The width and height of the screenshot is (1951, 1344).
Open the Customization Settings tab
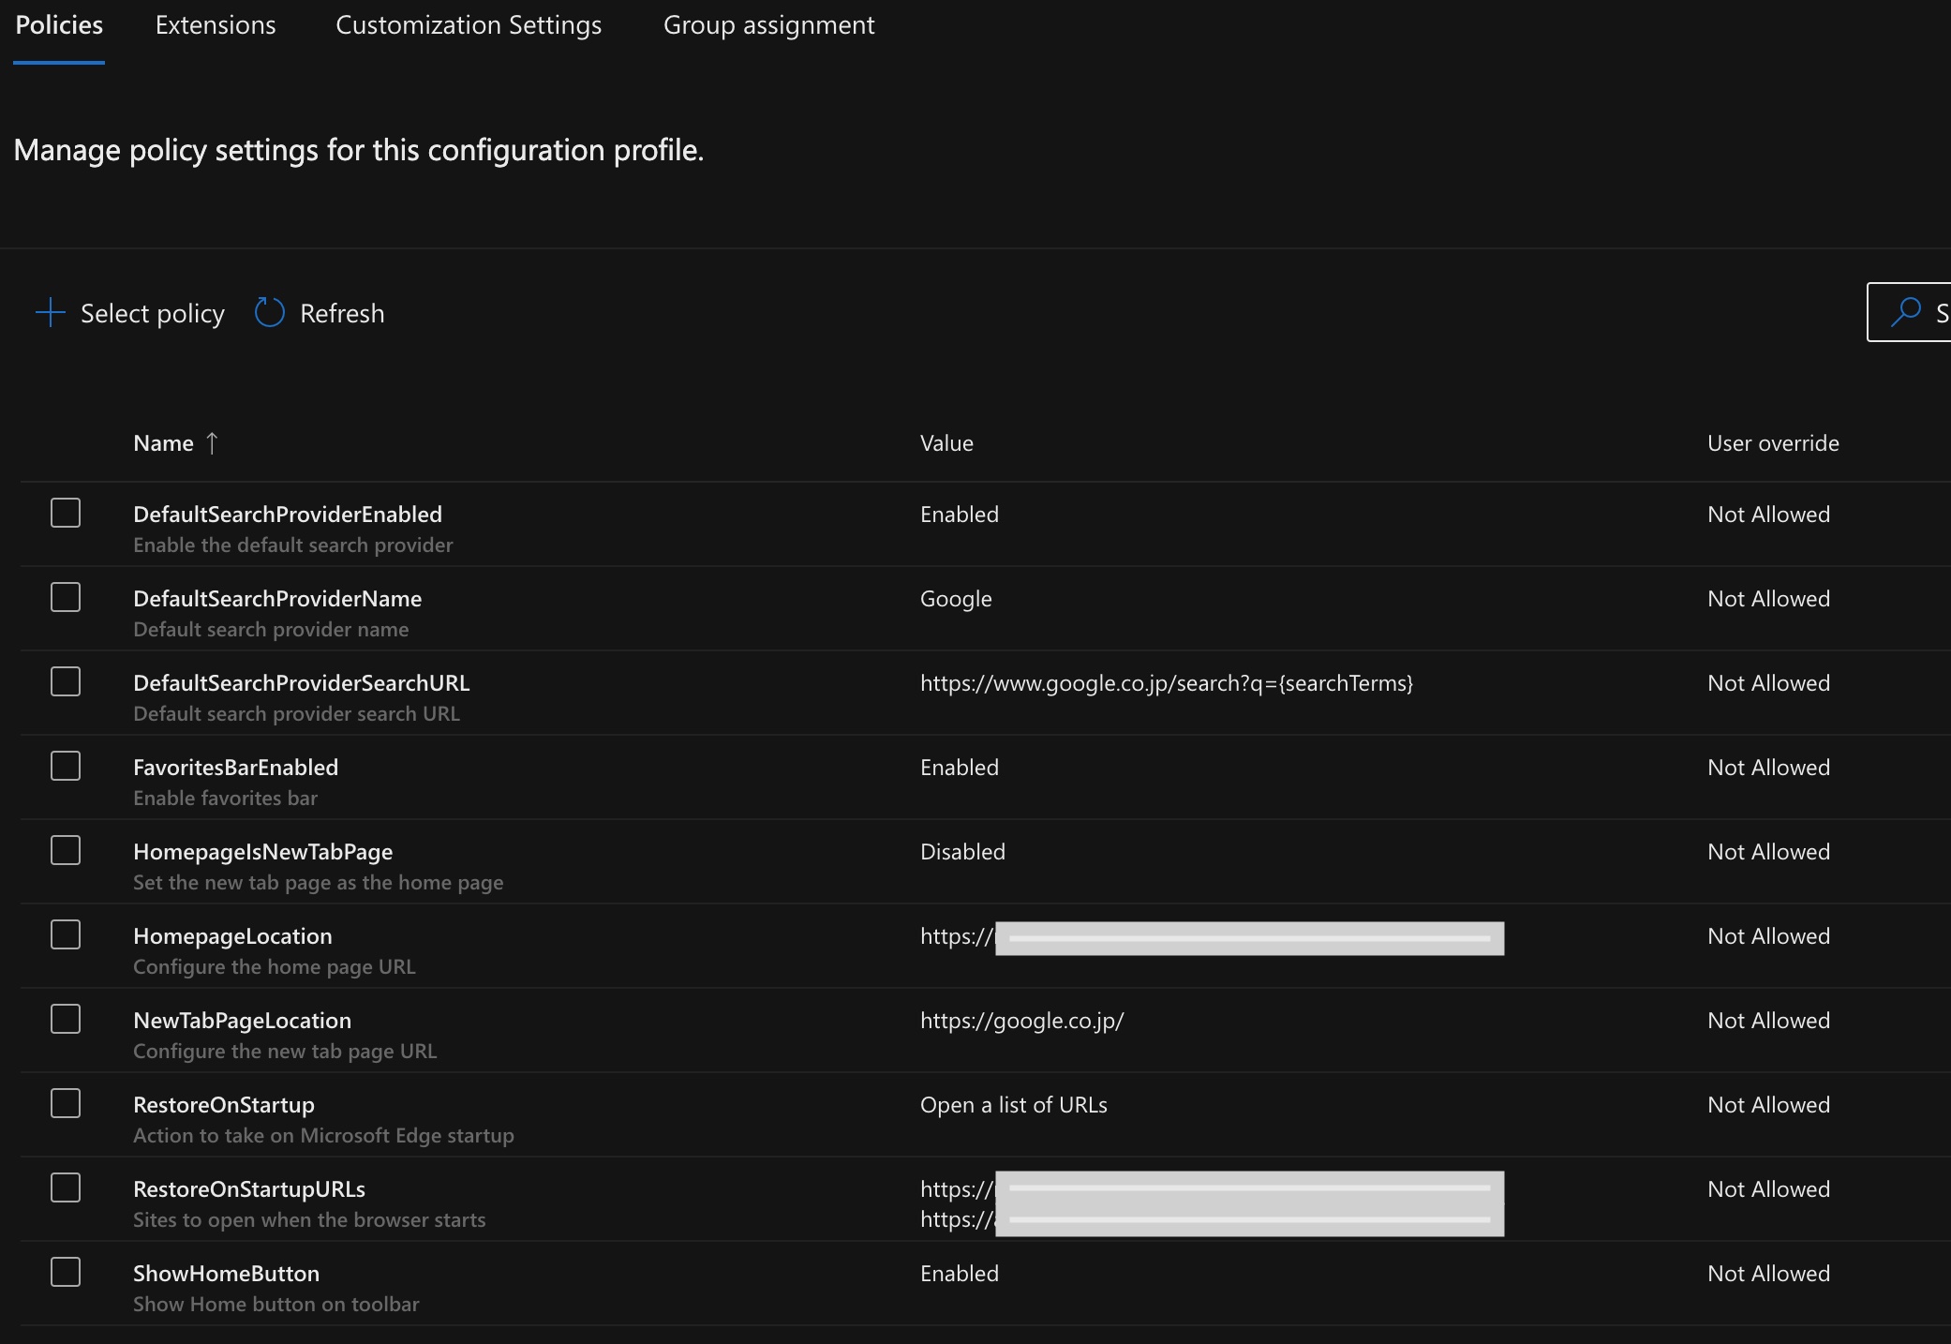click(469, 25)
